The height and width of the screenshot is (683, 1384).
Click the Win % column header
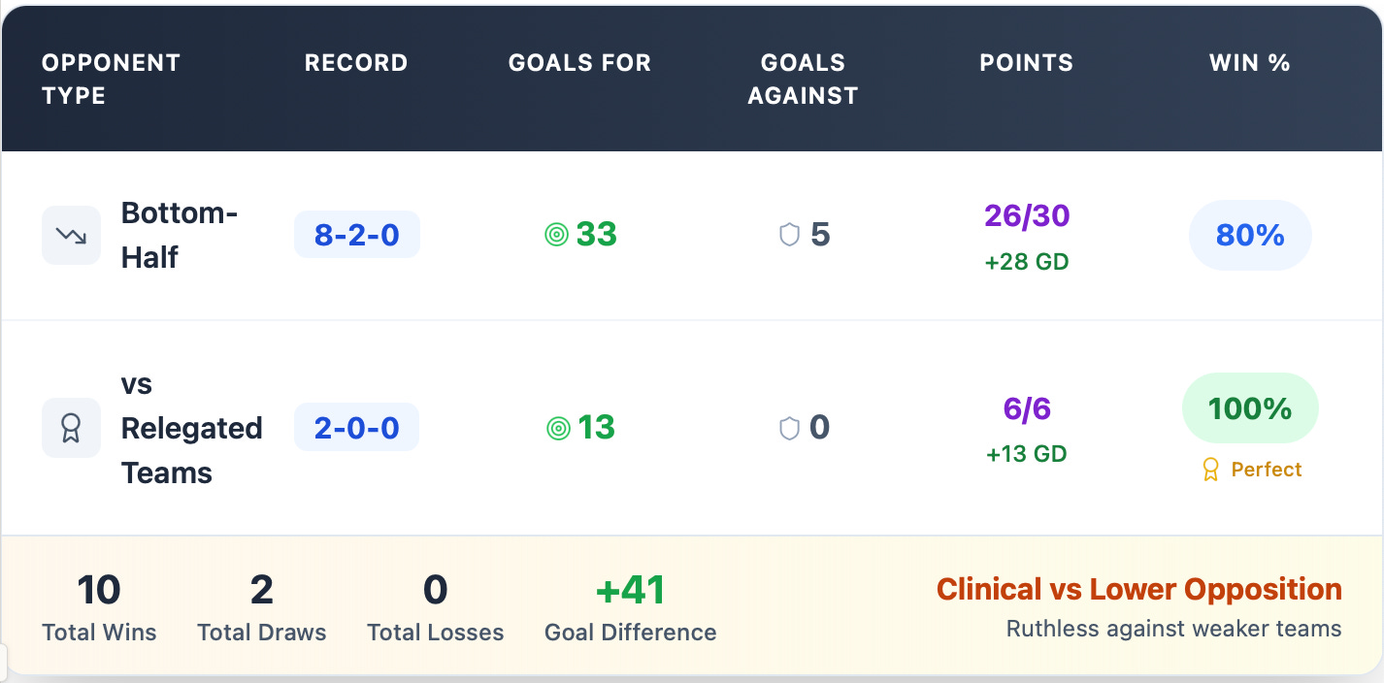tap(1250, 63)
